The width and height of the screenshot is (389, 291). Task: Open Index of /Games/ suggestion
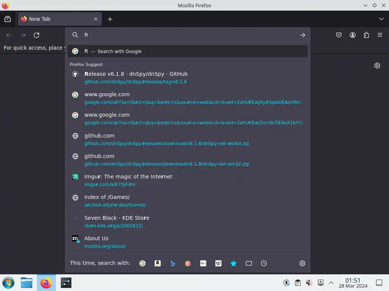coord(188,201)
